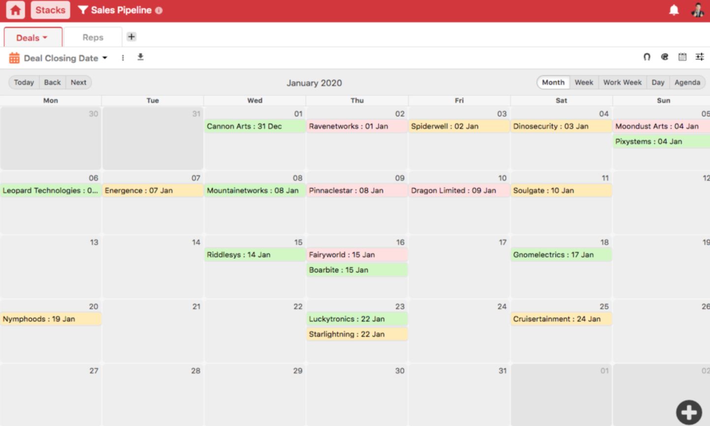This screenshot has height=426, width=710.
Task: Open the Stacks menu
Action: coord(50,10)
